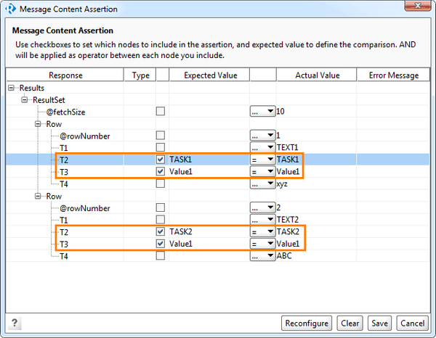Open operator dropdown for TEXT2 row
Screen dimensions: 436x338
[262, 220]
